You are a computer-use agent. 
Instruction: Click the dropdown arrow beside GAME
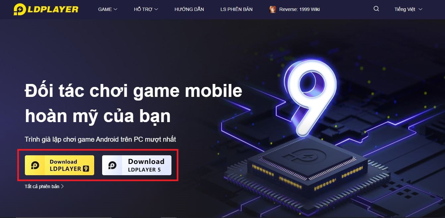[115, 9]
